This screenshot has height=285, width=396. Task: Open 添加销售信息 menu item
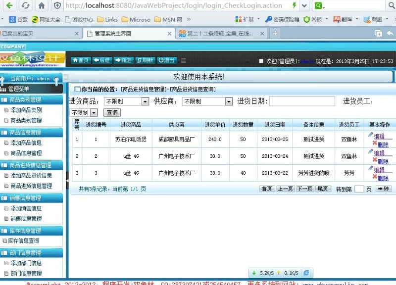[26, 208]
